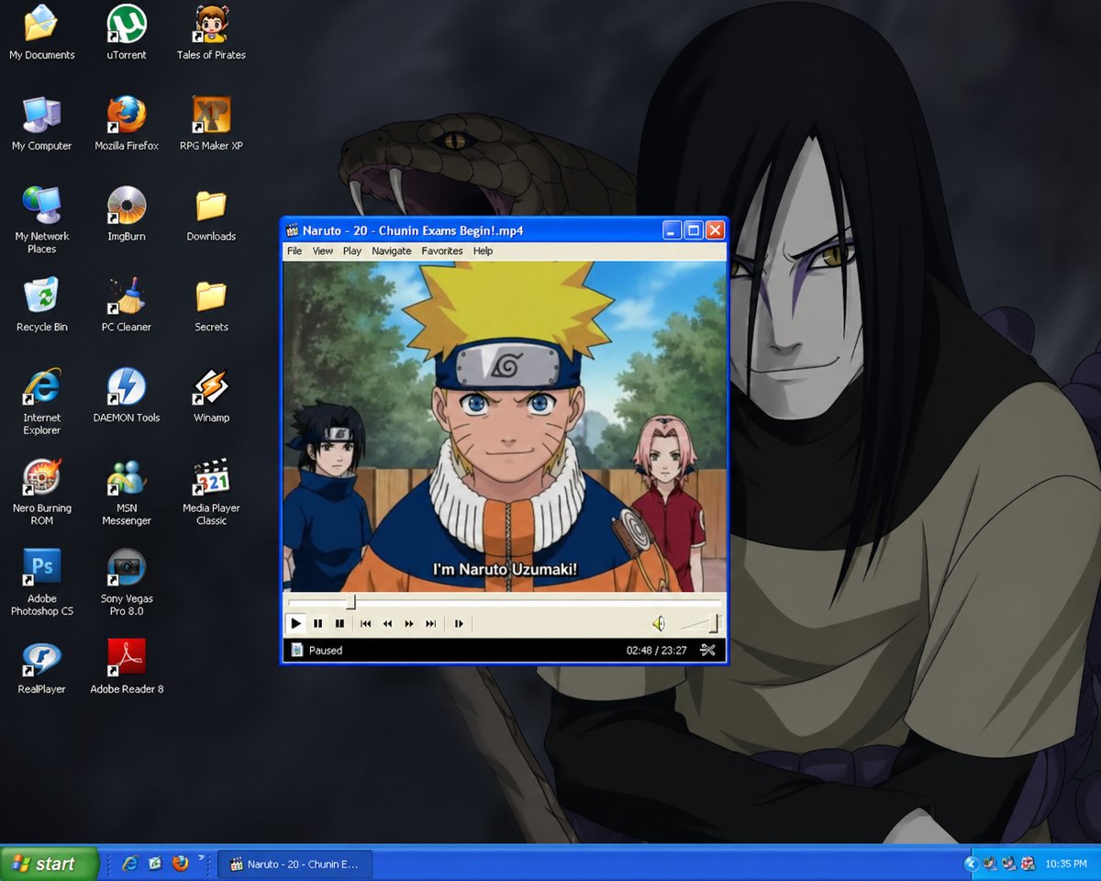Select the Media Player Classic desktop shortcut
1101x881 pixels.
coord(211,492)
